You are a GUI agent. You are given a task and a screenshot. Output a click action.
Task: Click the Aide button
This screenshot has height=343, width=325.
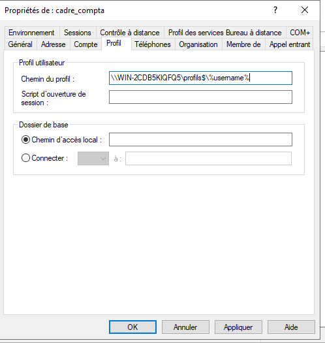tap(291, 327)
